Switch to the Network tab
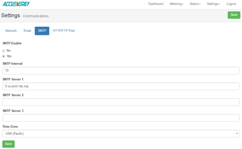The height and width of the screenshot is (149, 242). tap(11, 31)
